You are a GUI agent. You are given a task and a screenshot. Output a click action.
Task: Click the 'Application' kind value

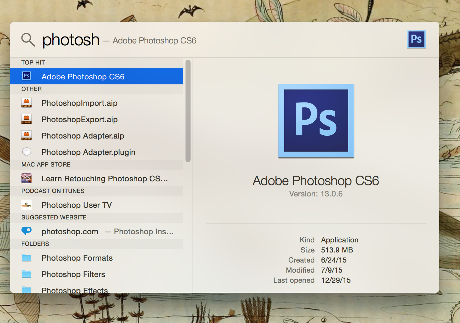coord(340,240)
